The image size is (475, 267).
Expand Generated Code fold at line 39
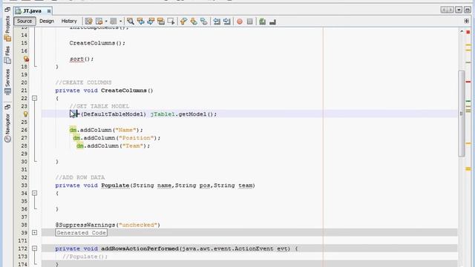coord(35,232)
